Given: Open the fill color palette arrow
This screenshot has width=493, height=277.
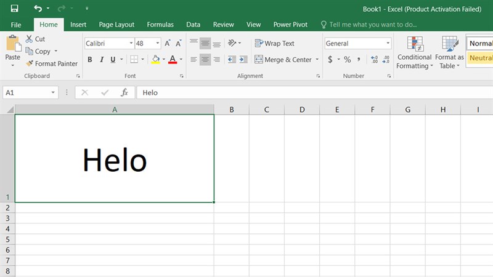Looking at the screenshot, I should 164,59.
